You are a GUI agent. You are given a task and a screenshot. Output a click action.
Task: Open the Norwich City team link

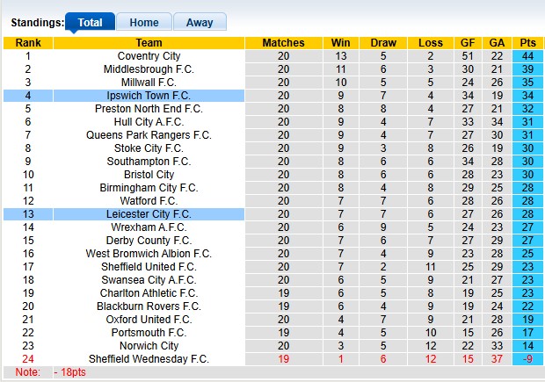(x=149, y=346)
